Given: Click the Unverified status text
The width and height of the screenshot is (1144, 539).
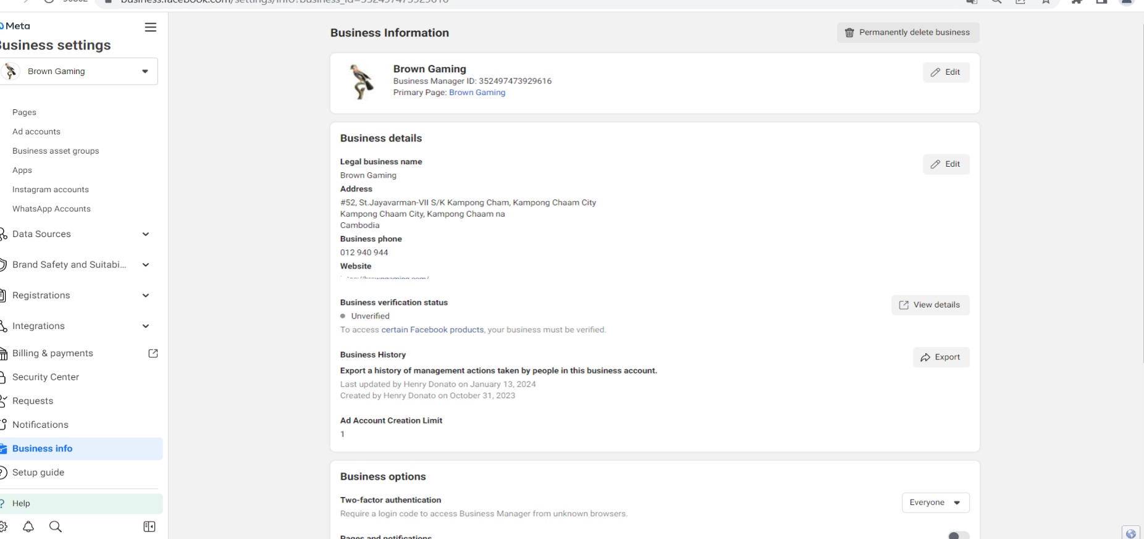Looking at the screenshot, I should [x=370, y=316].
